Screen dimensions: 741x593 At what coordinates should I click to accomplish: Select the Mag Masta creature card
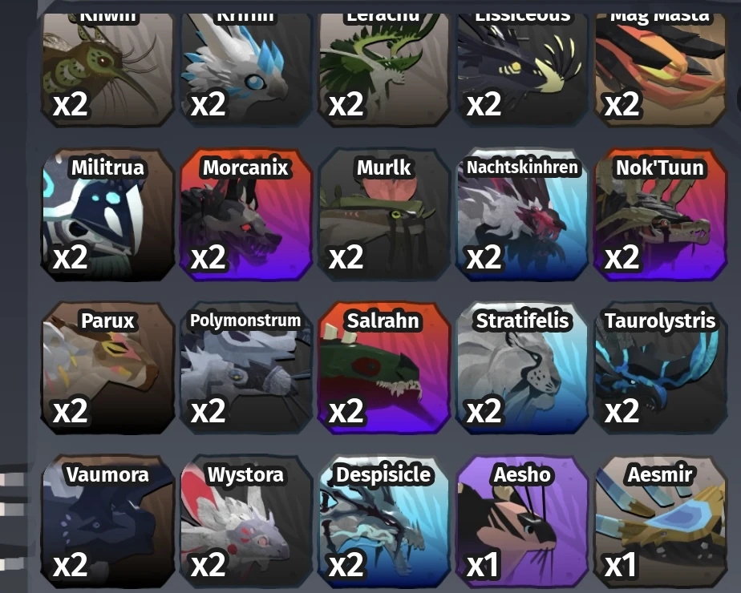coord(660,70)
